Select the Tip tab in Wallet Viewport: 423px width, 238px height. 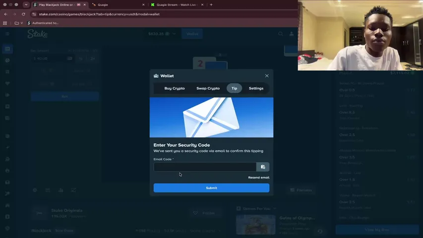coord(234,88)
